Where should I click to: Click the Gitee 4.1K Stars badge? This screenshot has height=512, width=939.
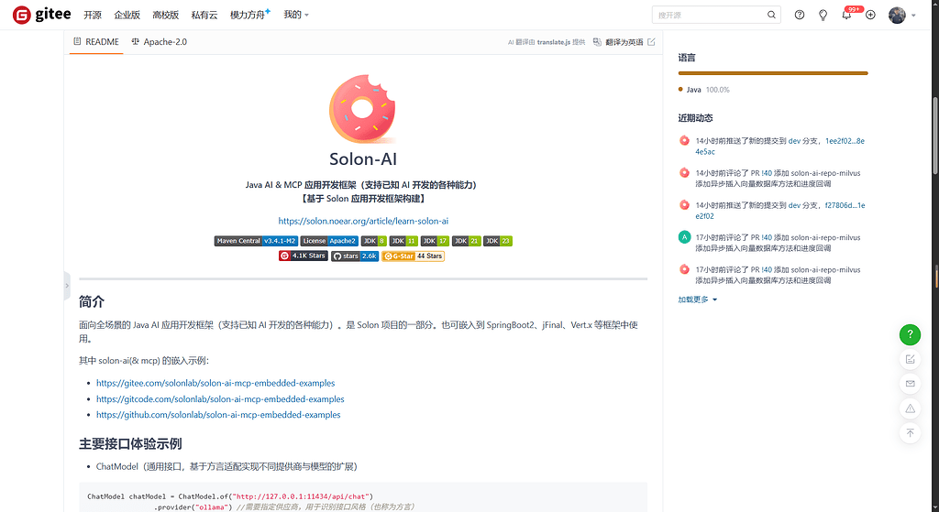(x=303, y=256)
